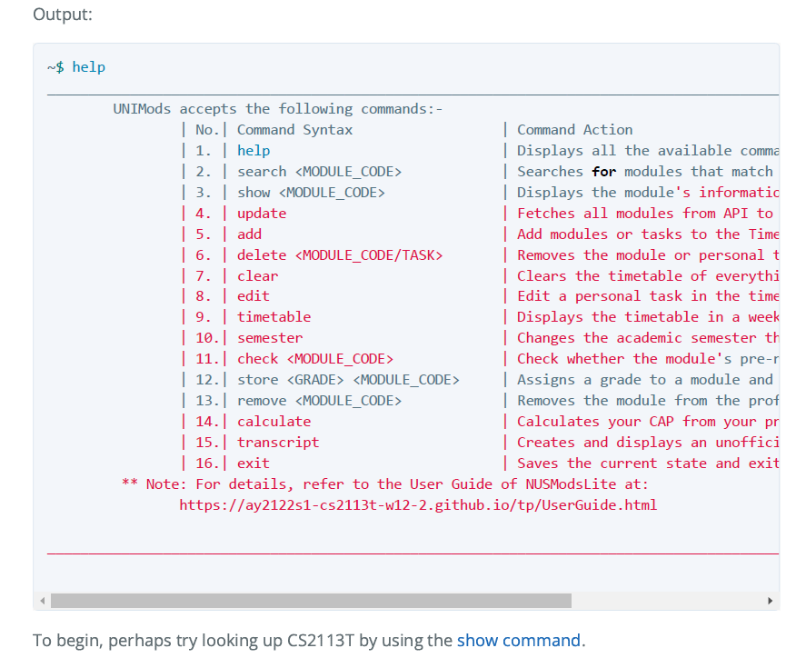Open the show command link
The image size is (806, 668).
[519, 640]
